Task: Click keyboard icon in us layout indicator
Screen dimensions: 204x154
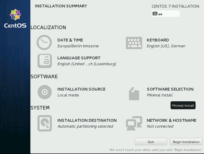Action: [155, 13]
